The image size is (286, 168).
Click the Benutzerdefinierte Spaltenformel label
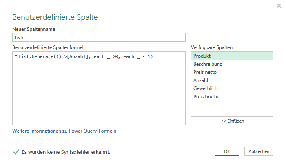tap(49, 47)
